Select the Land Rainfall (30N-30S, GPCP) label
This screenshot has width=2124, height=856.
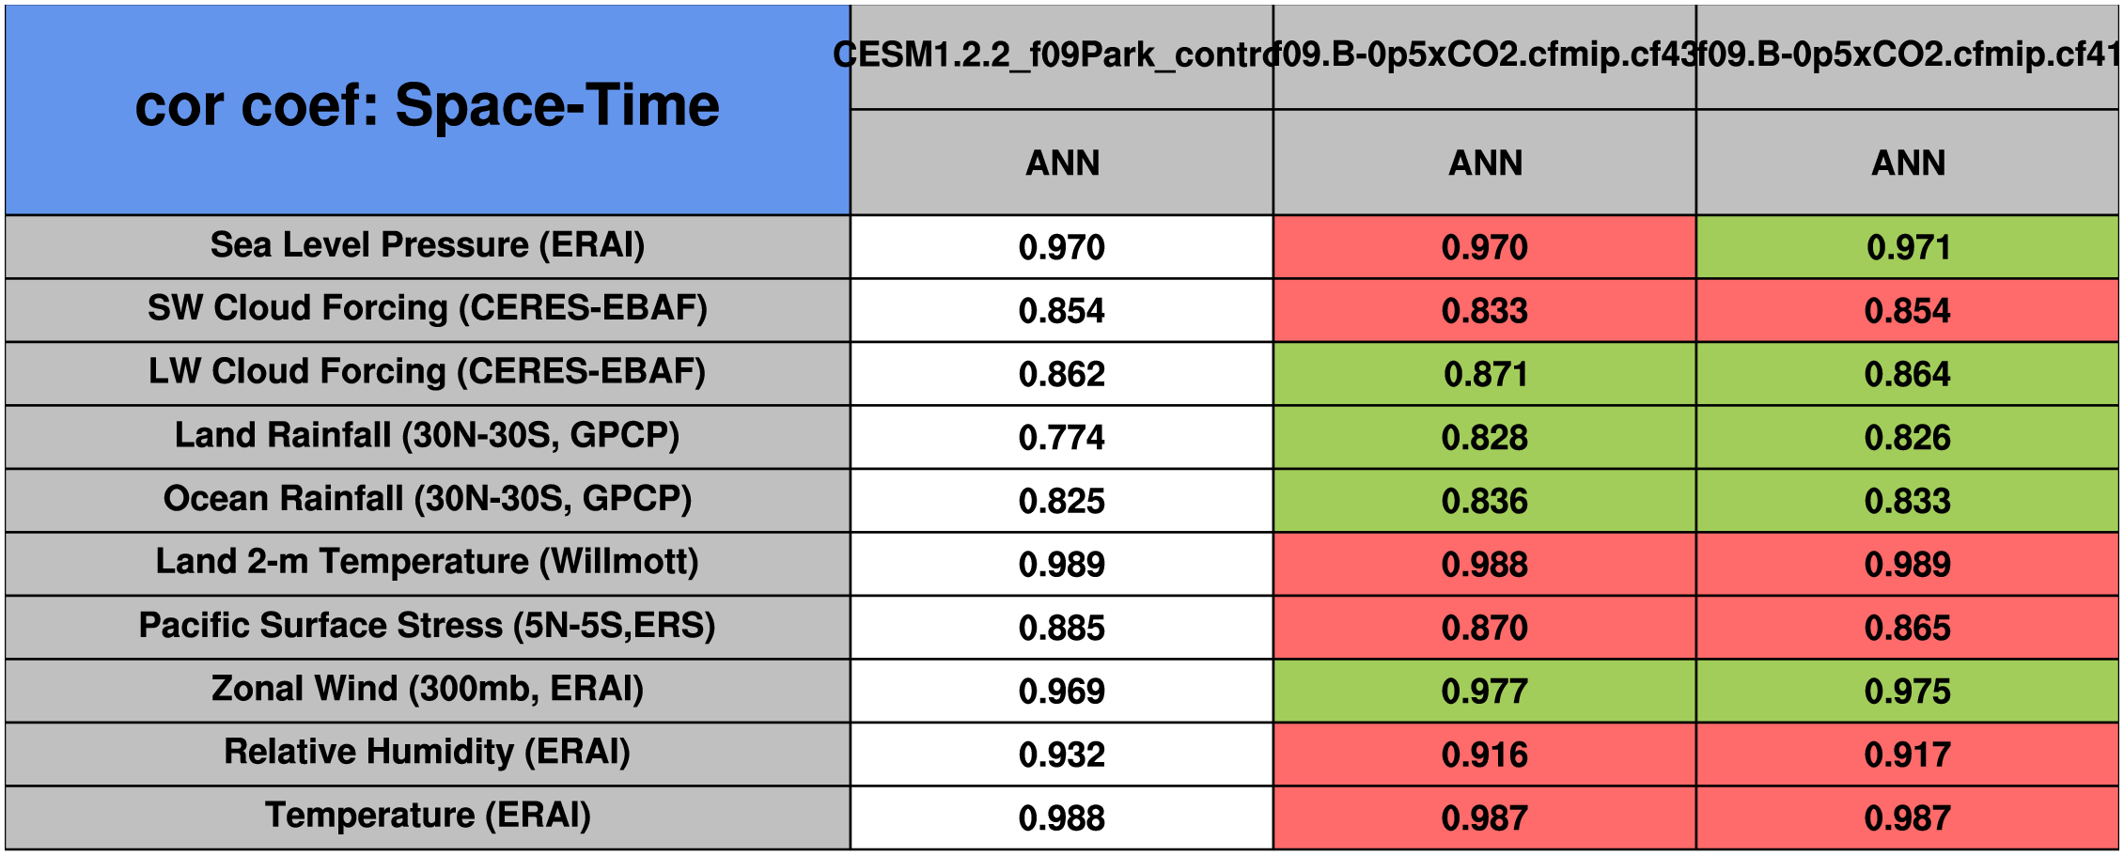coord(428,436)
